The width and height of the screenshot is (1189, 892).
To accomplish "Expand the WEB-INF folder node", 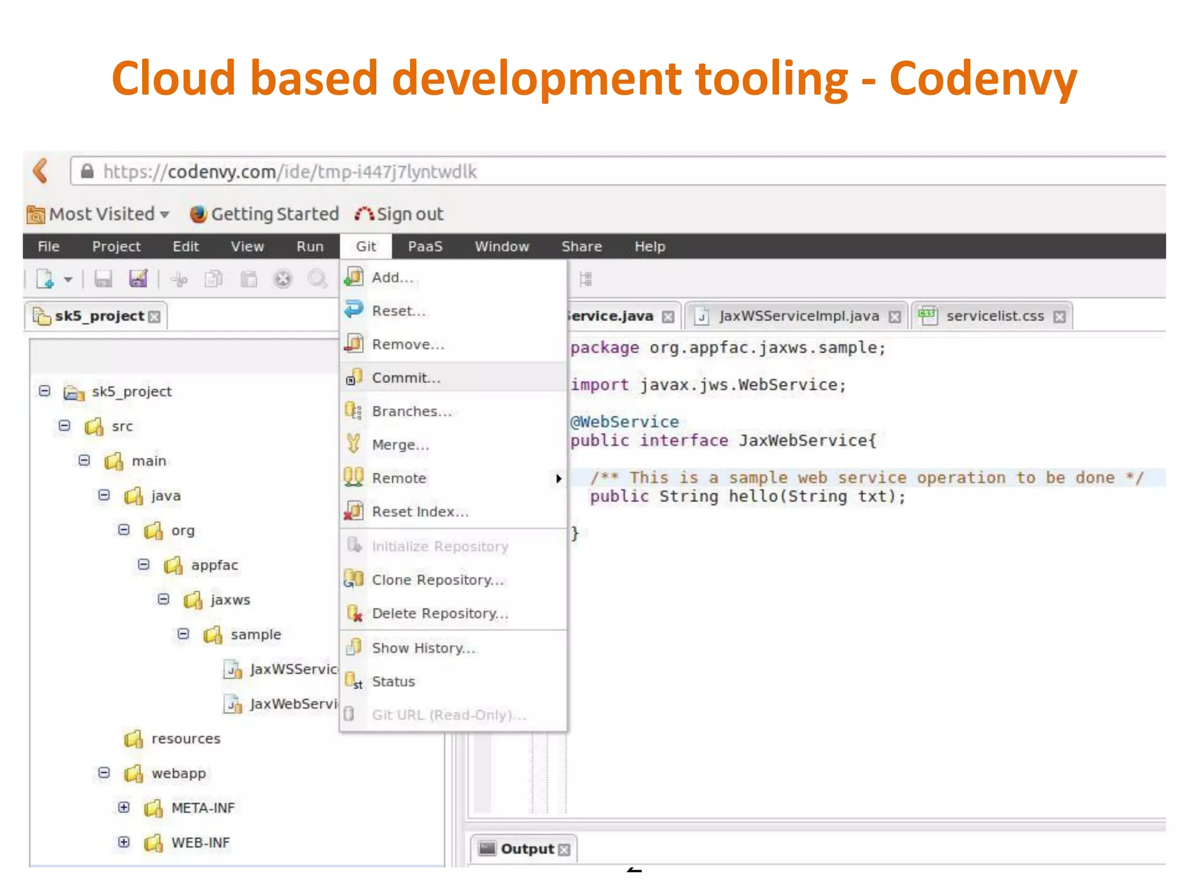I will pyautogui.click(x=124, y=841).
